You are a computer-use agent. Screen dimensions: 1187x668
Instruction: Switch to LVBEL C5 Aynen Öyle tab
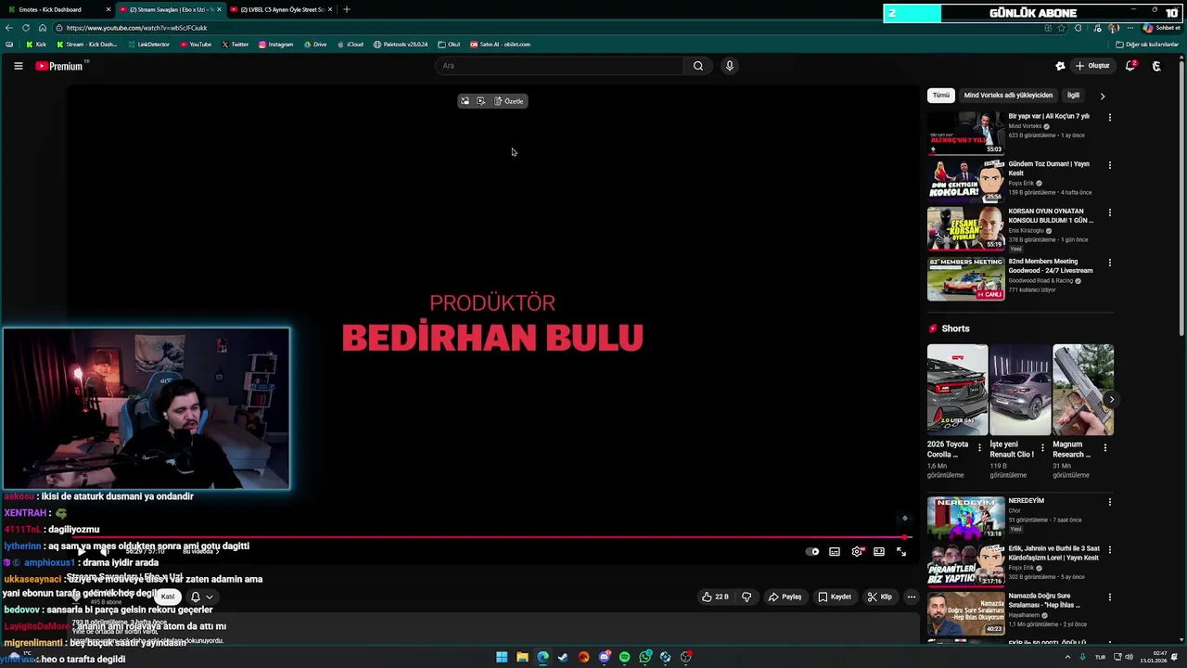[x=281, y=9]
